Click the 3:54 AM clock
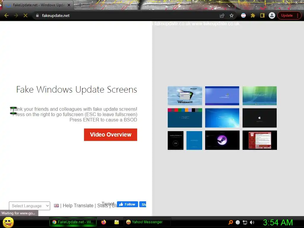This screenshot has width=304, height=228. click(278, 222)
